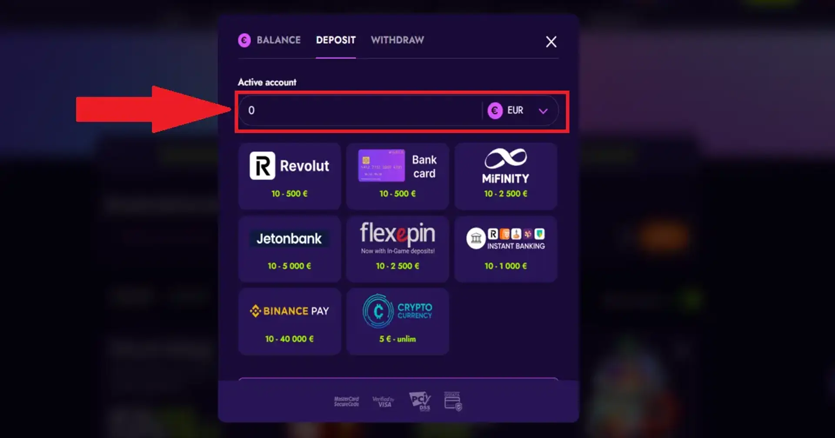The image size is (835, 438).
Task: Click the Verified by VISA badge
Action: (x=383, y=401)
